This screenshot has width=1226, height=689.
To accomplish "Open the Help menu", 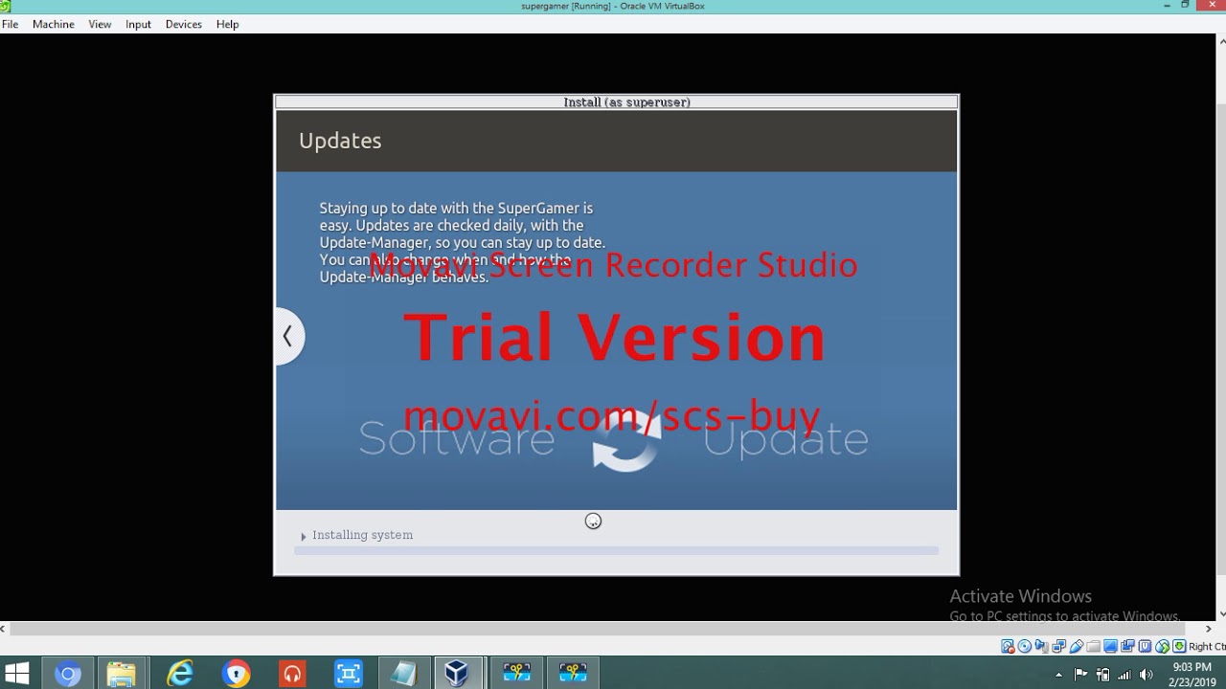I will click(x=227, y=24).
